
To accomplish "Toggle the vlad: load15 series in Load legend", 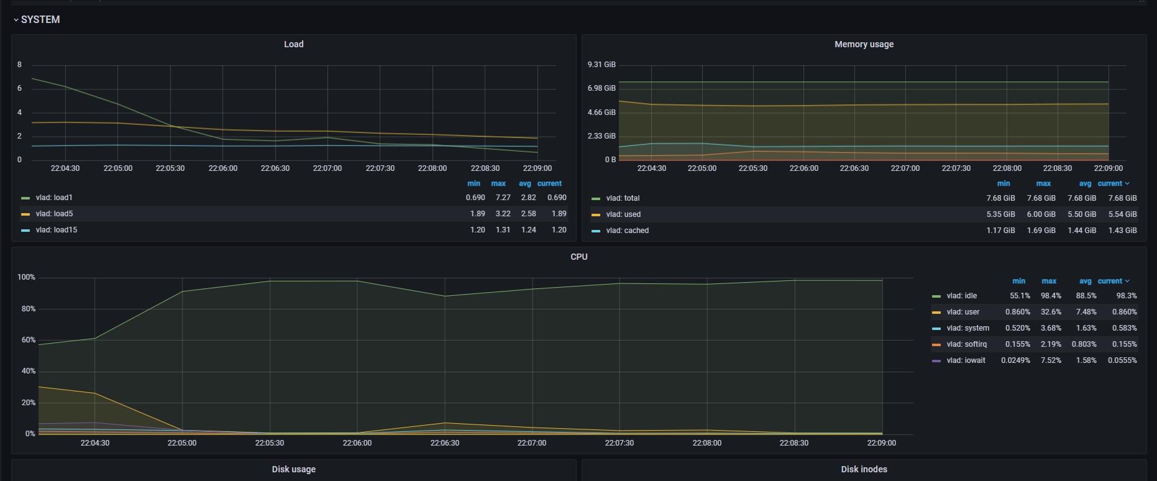I will point(57,230).
